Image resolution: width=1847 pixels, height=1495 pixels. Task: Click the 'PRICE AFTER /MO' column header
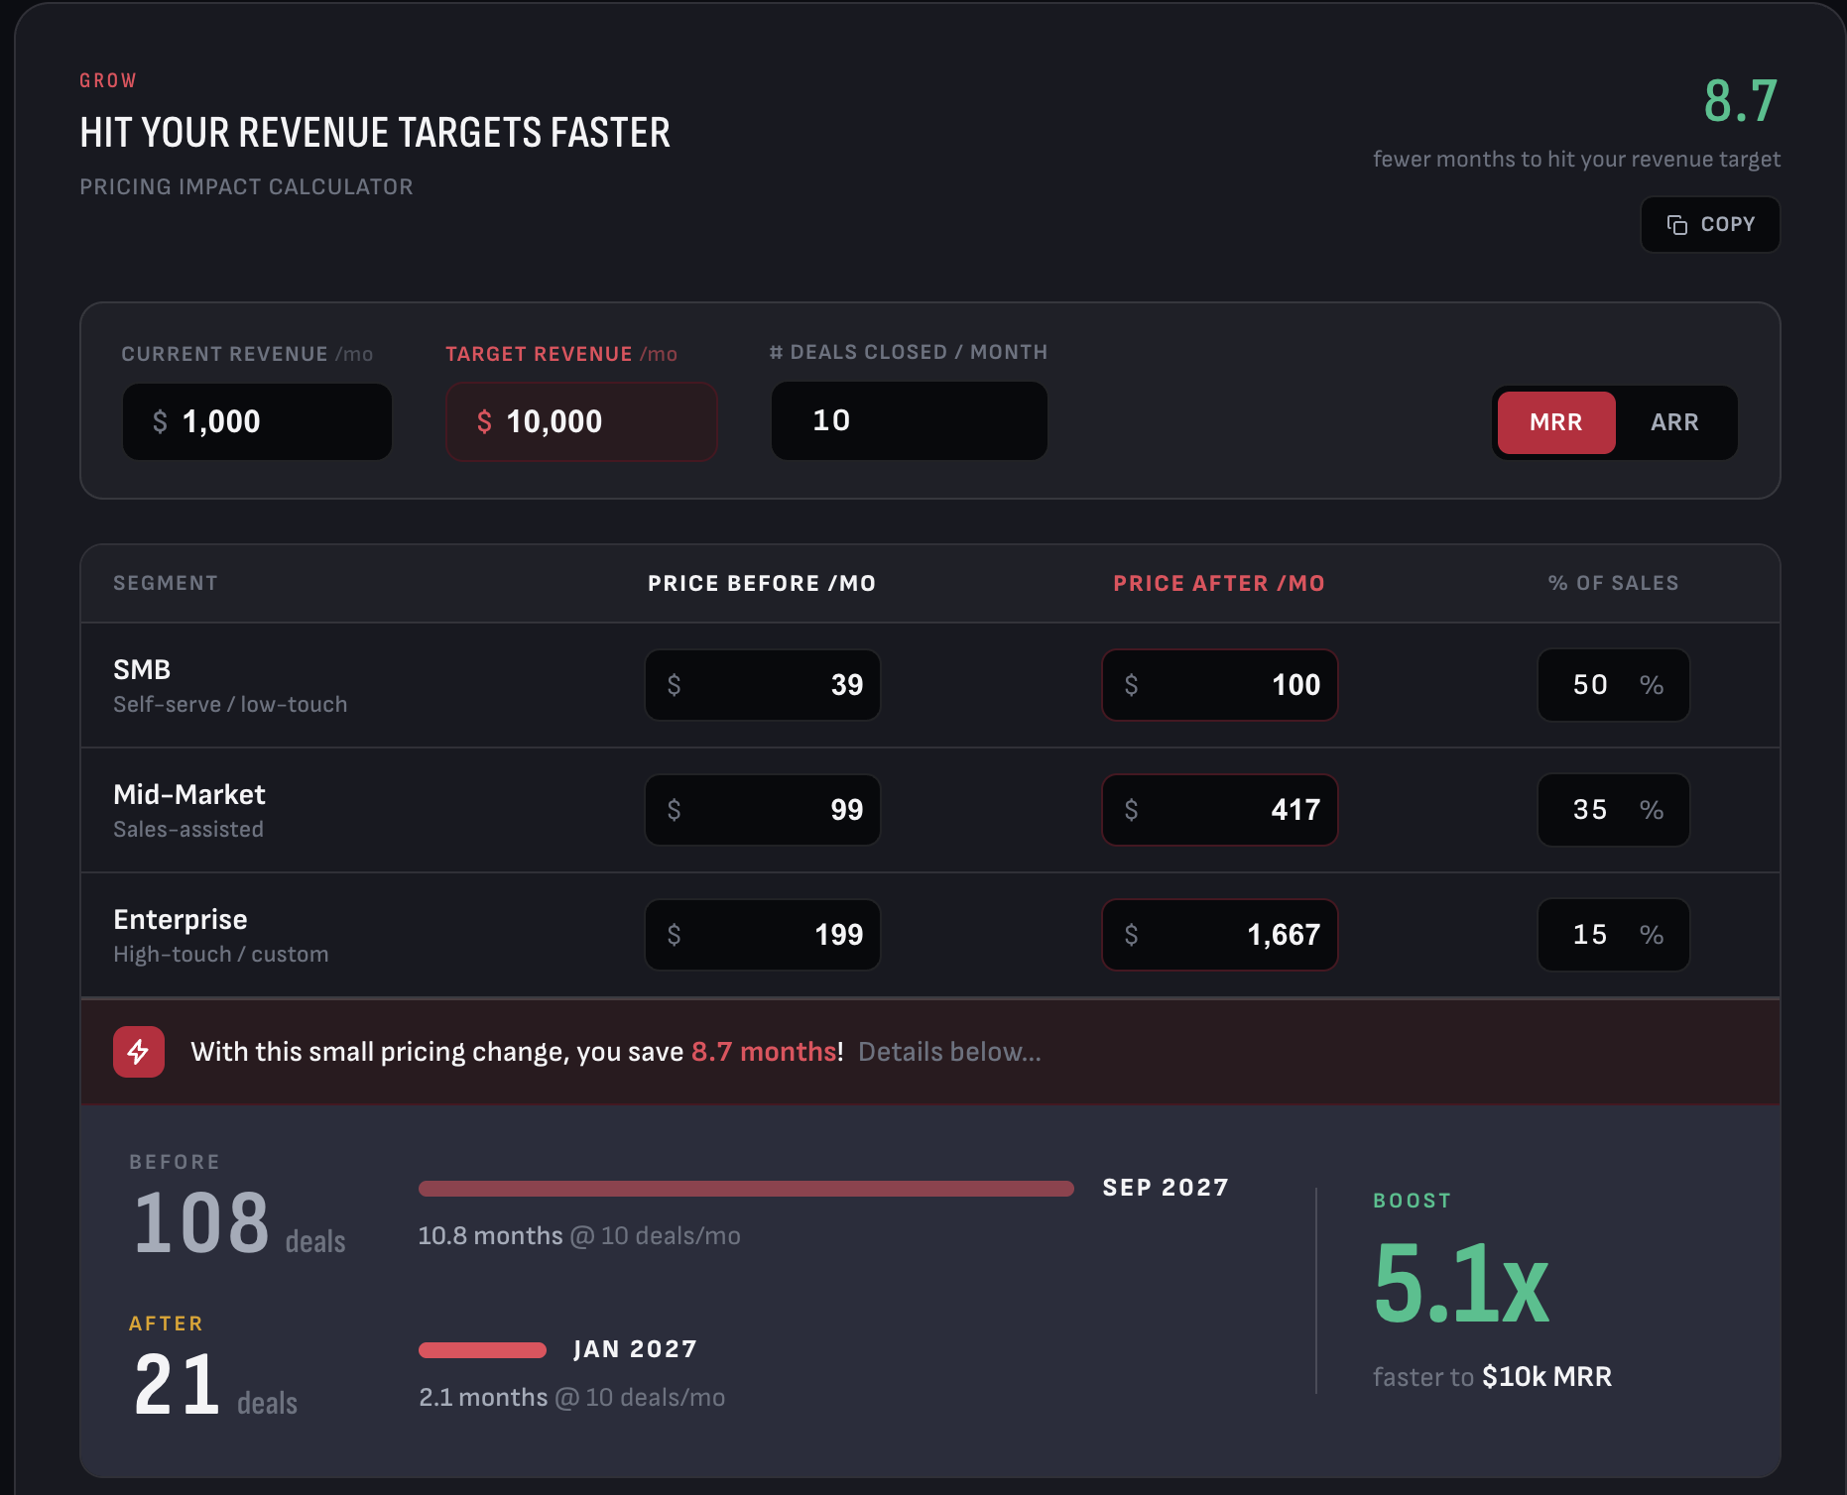[1219, 584]
